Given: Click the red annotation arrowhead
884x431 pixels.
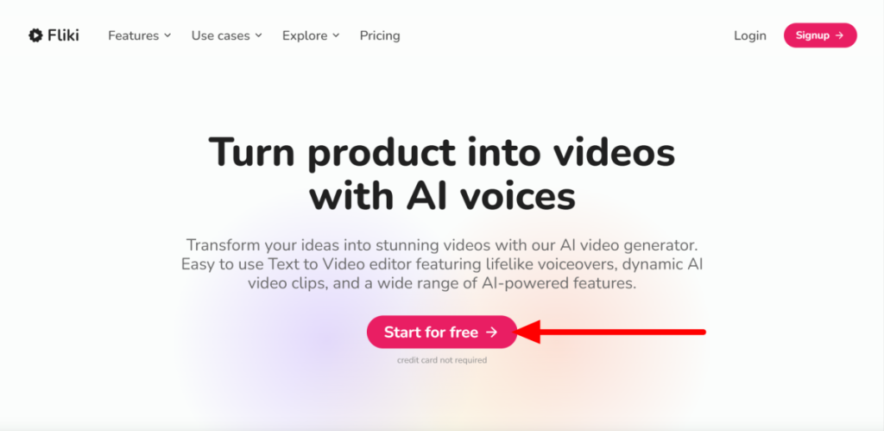Looking at the screenshot, I should 528,332.
